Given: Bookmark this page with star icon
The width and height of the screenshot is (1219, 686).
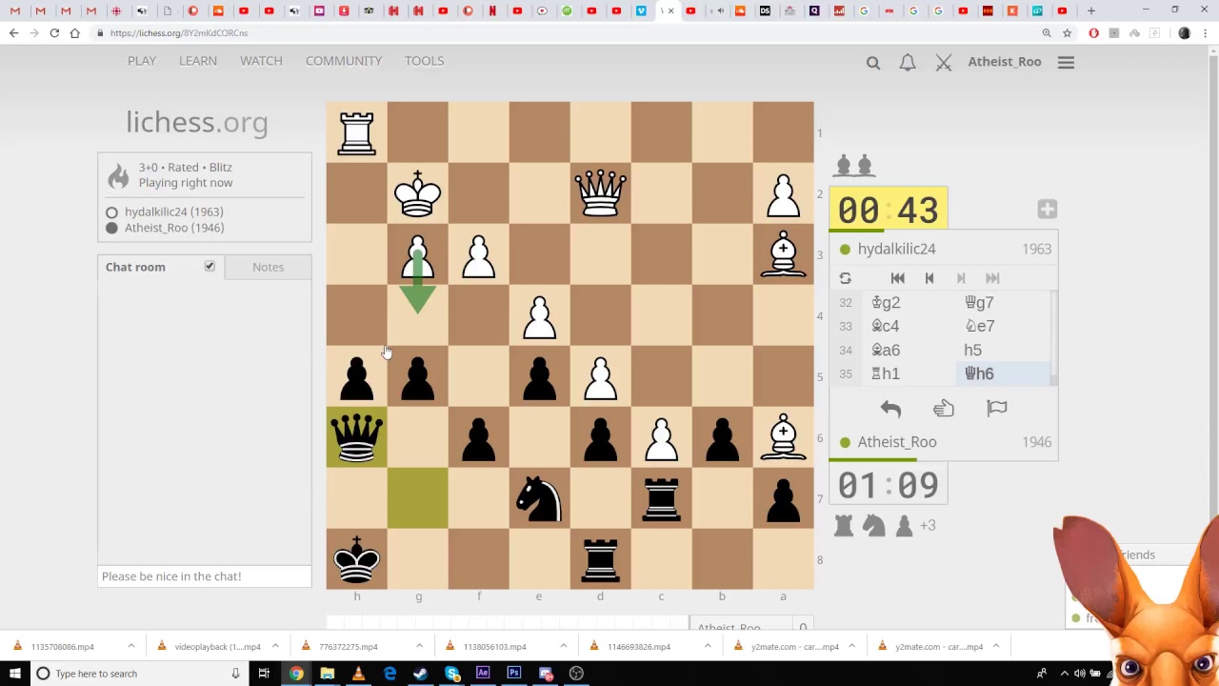Looking at the screenshot, I should (1068, 33).
